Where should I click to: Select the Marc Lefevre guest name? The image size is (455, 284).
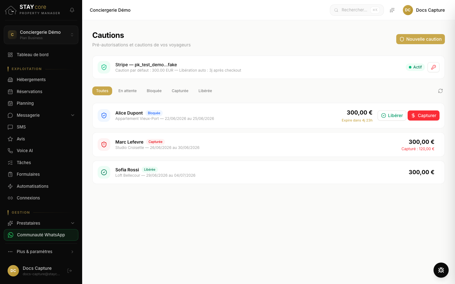129,142
